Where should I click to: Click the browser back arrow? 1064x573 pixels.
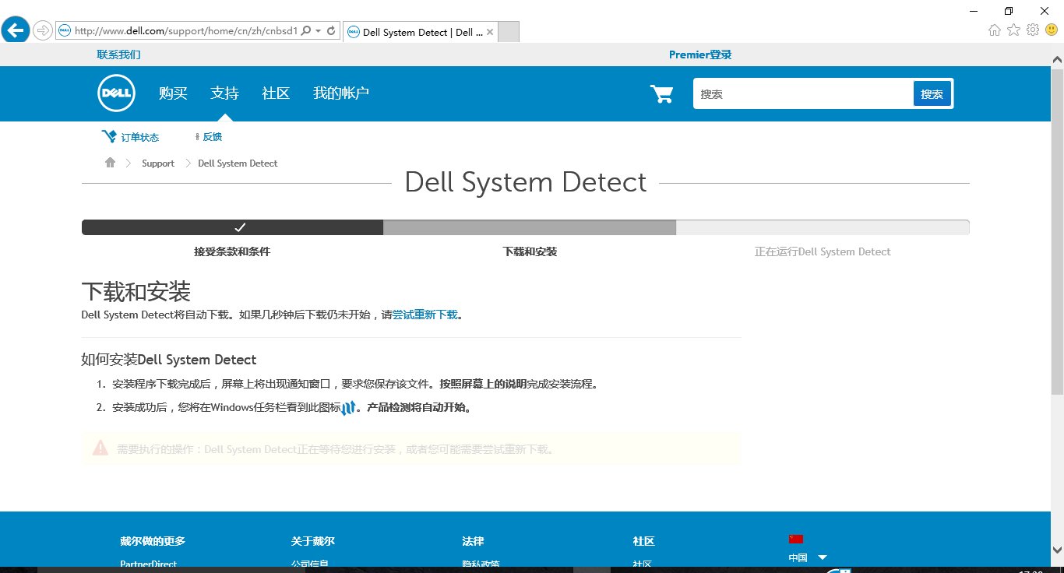point(16,30)
